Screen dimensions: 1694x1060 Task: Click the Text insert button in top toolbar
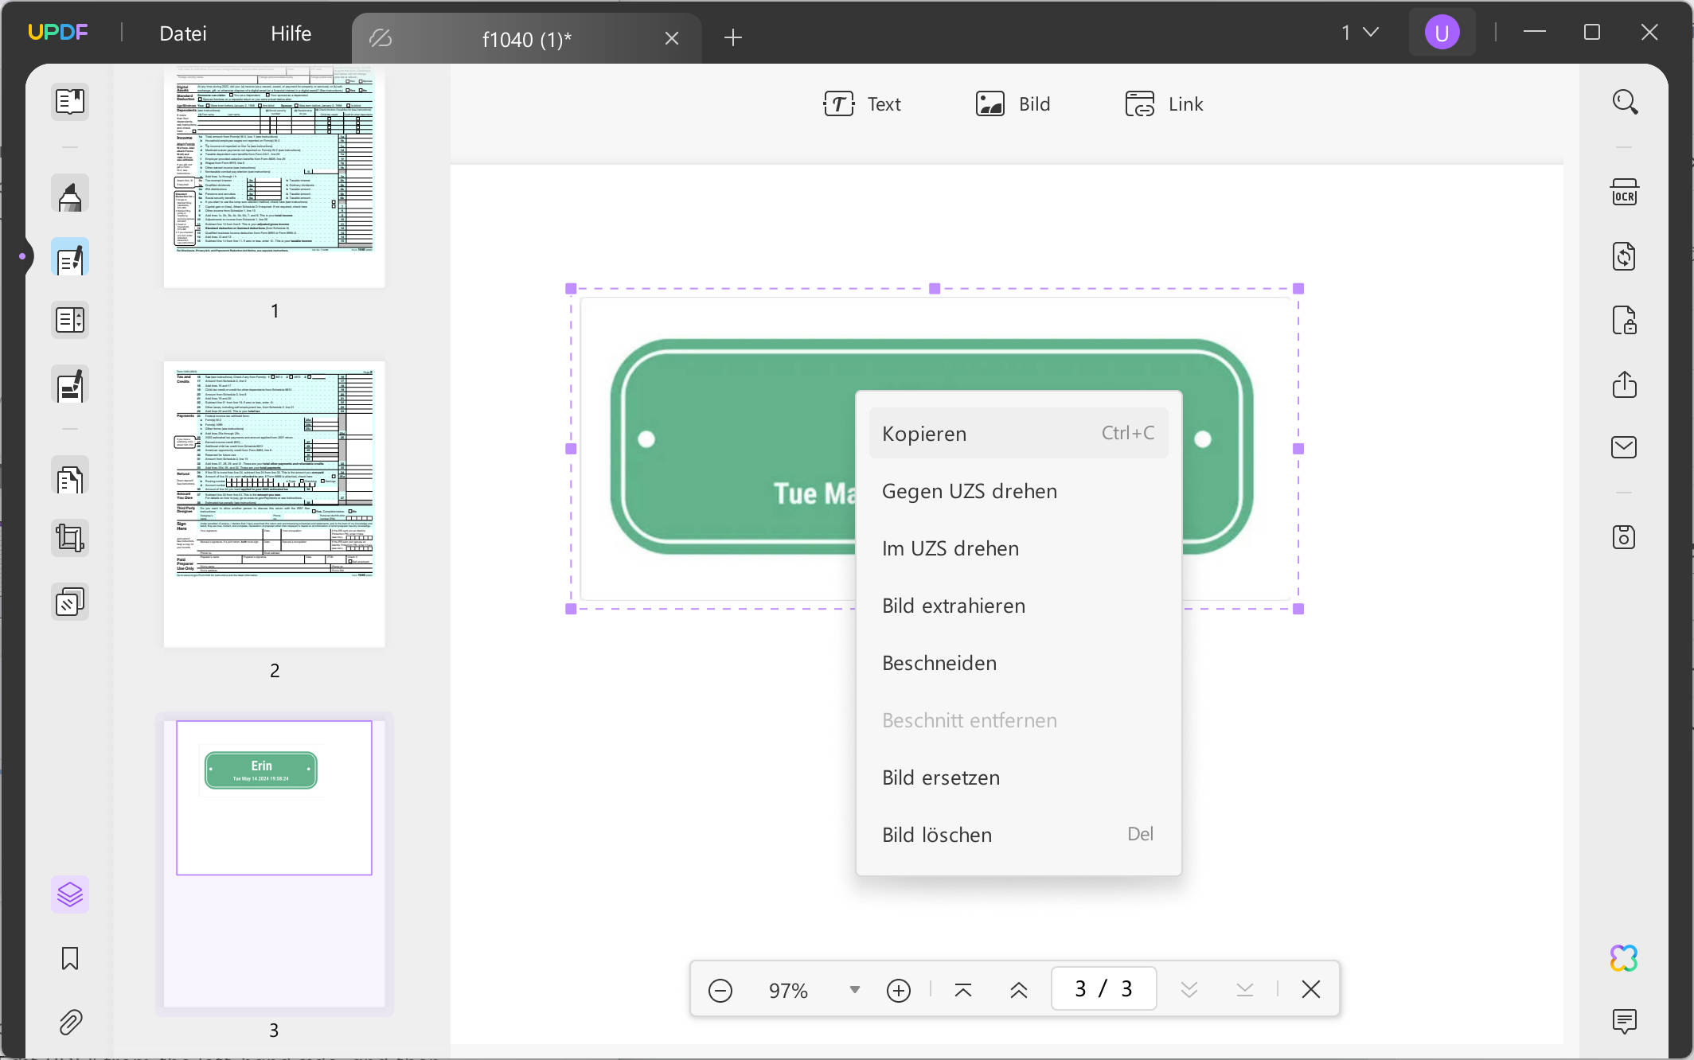tap(862, 104)
